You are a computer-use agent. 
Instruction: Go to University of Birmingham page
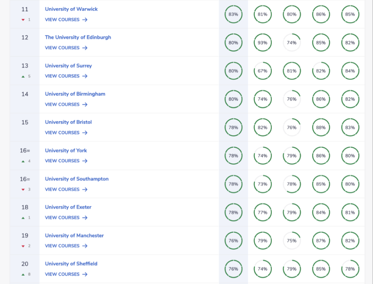coord(75,94)
